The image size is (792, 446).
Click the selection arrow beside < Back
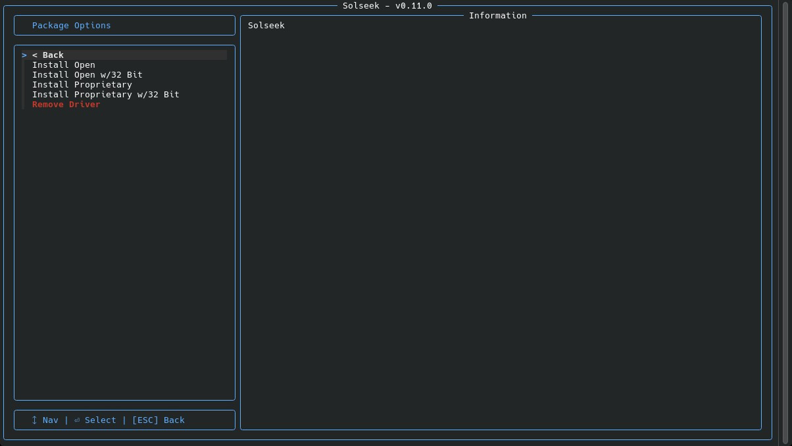(24, 55)
